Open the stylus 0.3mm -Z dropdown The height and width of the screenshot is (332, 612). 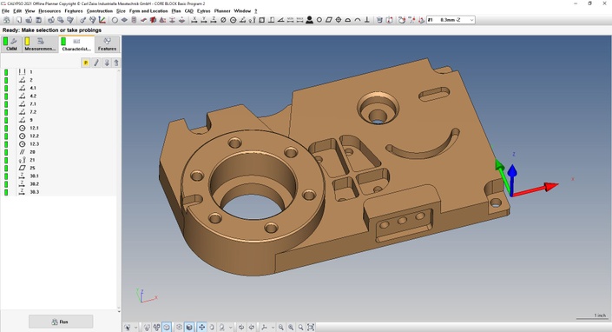click(x=451, y=20)
